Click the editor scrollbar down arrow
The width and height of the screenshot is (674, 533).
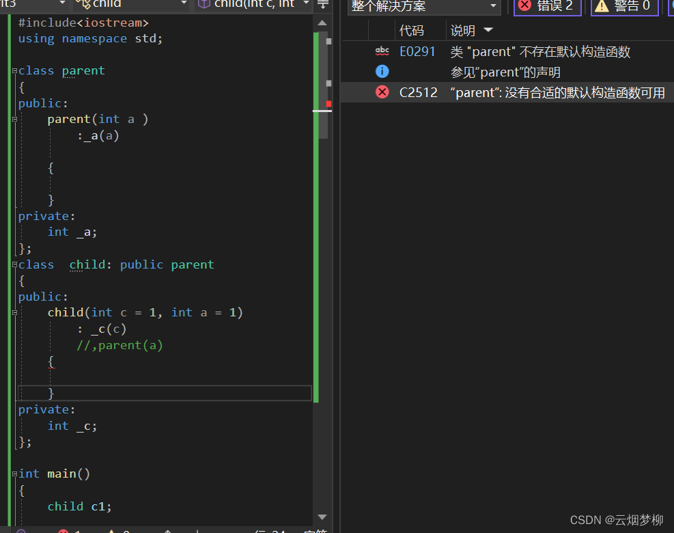[322, 517]
